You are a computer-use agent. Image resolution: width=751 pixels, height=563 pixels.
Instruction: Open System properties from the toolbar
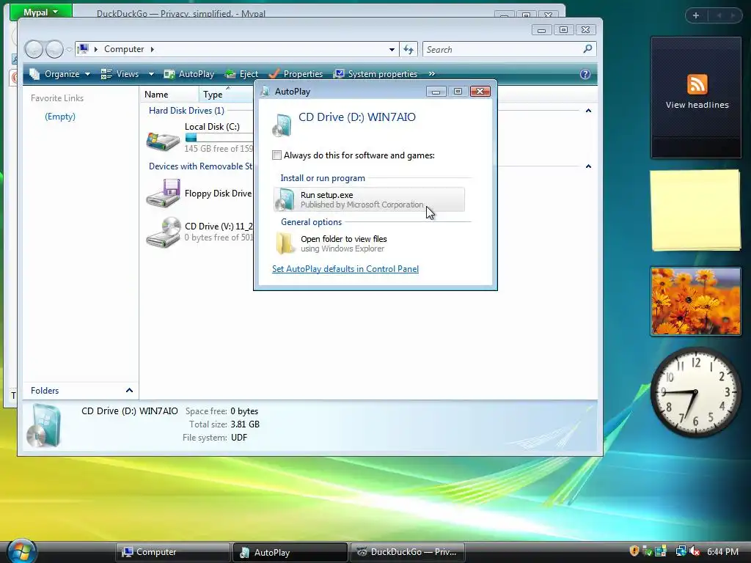(375, 74)
